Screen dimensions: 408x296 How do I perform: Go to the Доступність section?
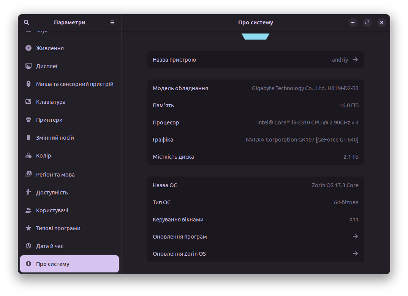pos(52,193)
